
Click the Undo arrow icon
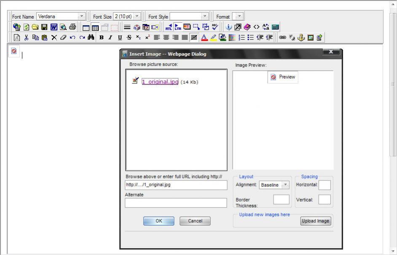(x=72, y=38)
